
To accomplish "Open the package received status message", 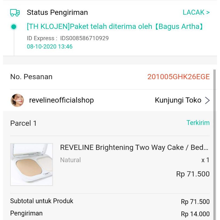I will [x=115, y=27].
